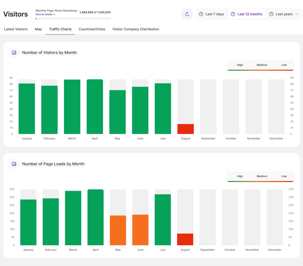Viewport: 303px width, 266px height.
Task: Follow the Click for details link
Action: 45,14
